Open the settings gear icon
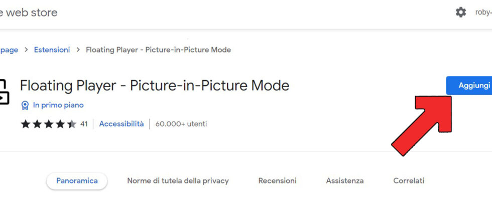Image resolution: width=492 pixels, height=210 pixels. 460,12
